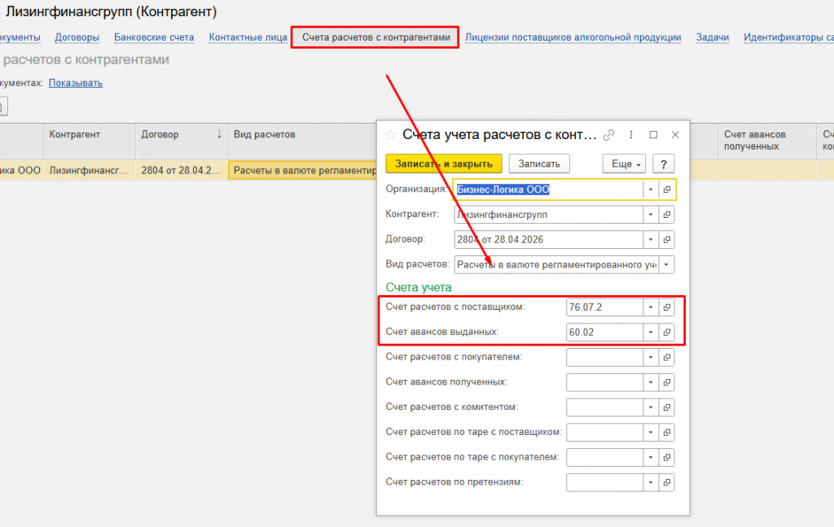The height and width of the screenshot is (527, 834).
Task: Switch to Задачи tab
Action: (712, 37)
